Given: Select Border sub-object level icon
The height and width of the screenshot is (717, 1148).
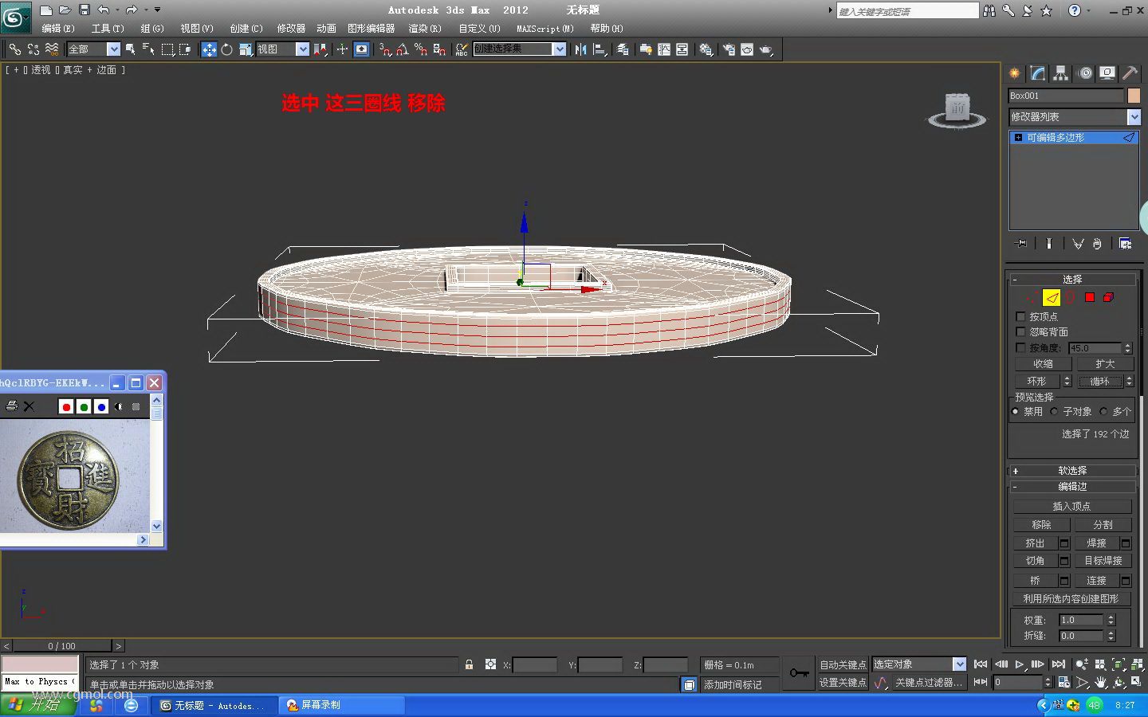Looking at the screenshot, I should [1070, 297].
